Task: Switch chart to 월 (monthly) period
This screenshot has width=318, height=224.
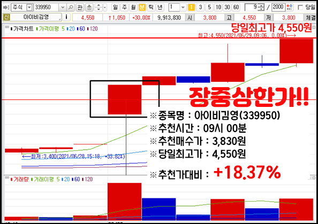Action: (x=133, y=7)
